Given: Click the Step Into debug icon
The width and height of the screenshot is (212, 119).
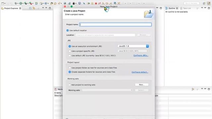Looking at the screenshot, I should [103, 3].
